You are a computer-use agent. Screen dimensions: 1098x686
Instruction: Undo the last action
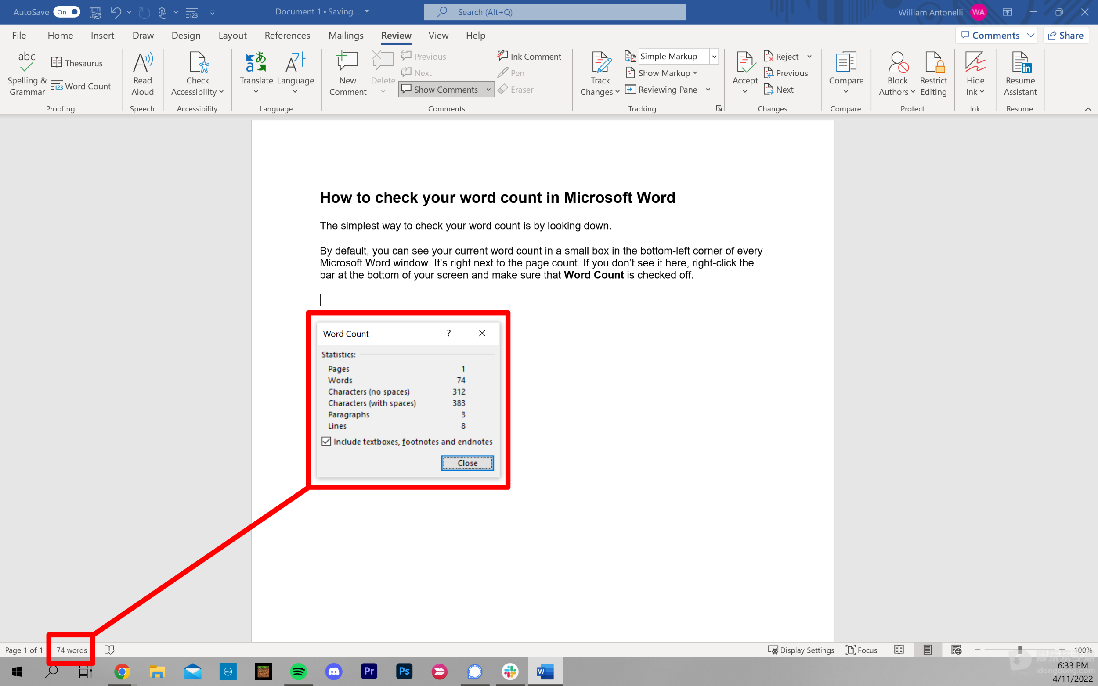(x=116, y=12)
